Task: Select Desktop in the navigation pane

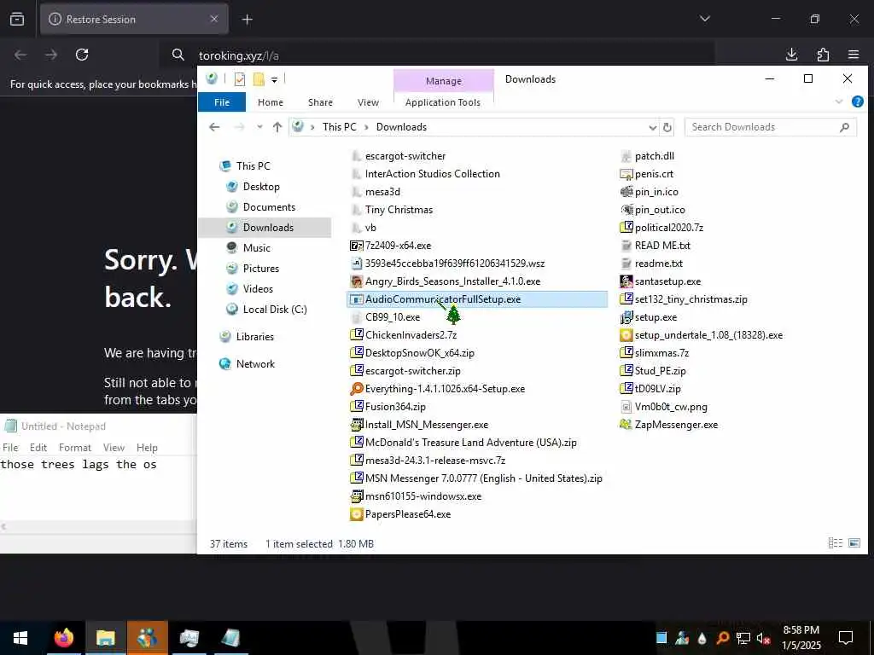Action: pos(261,187)
